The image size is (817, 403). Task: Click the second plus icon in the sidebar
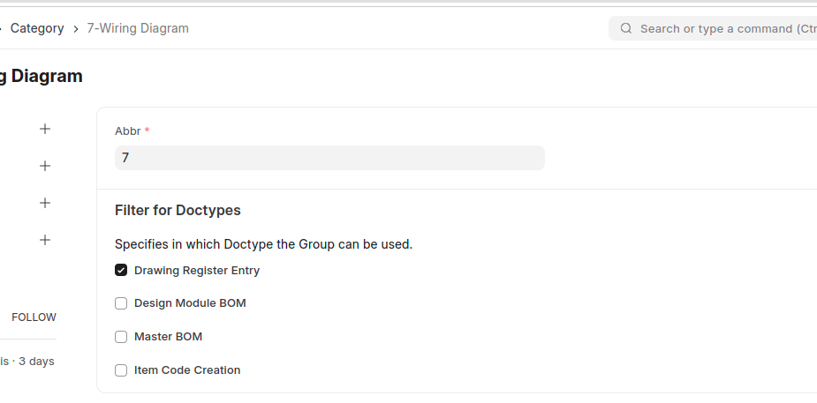(x=45, y=166)
